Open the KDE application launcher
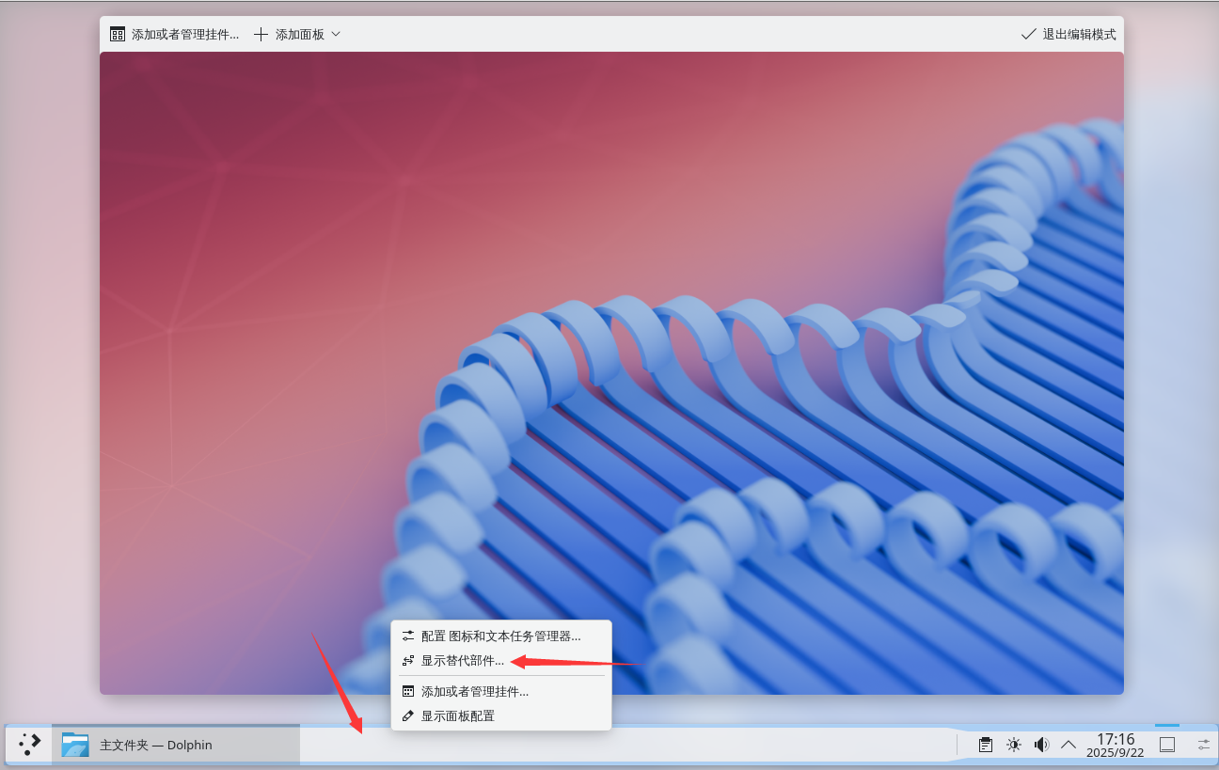Viewport: 1219px width, 770px height. [29, 745]
